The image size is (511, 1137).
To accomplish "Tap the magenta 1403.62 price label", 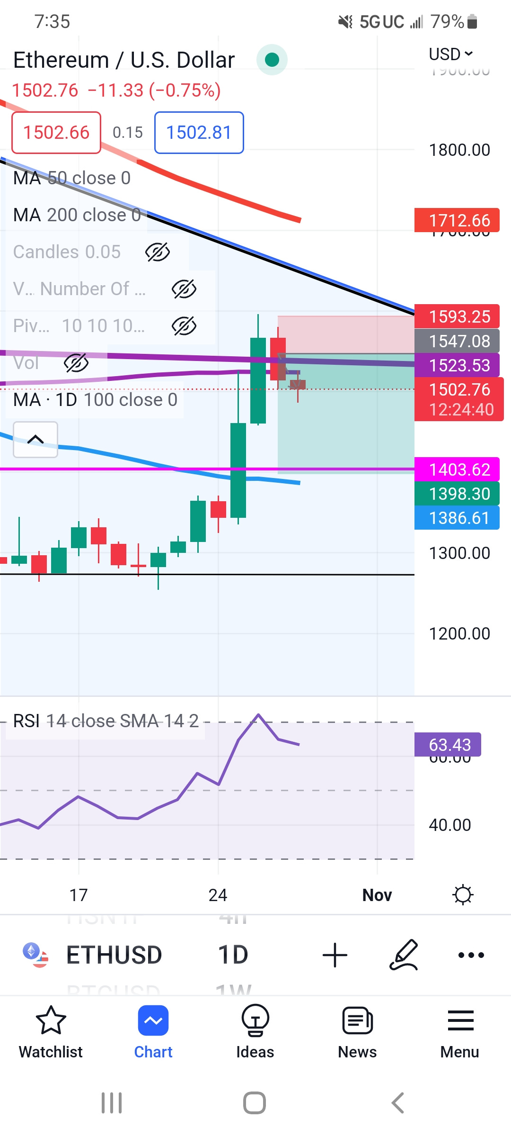I will pyautogui.click(x=457, y=469).
